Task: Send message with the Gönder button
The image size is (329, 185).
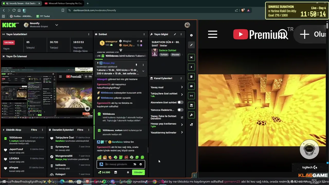Action: pos(138,172)
